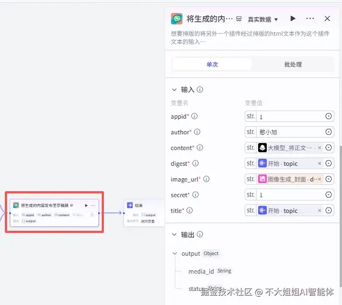Close the node configuration panel
This screenshot has height=305, width=342.
coord(327,18)
